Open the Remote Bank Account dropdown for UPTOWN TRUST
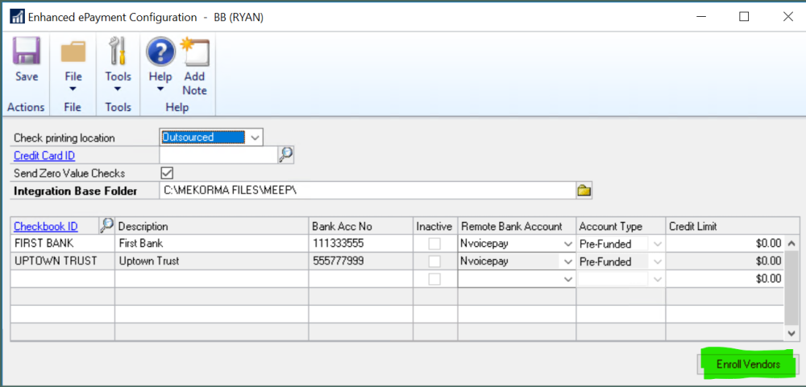This screenshot has height=387, width=806. (567, 261)
